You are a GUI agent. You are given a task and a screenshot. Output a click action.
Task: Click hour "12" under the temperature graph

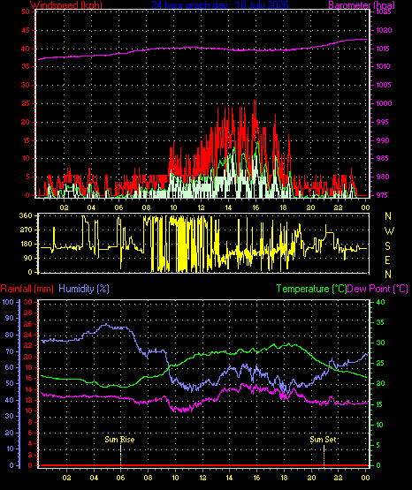coord(202,478)
